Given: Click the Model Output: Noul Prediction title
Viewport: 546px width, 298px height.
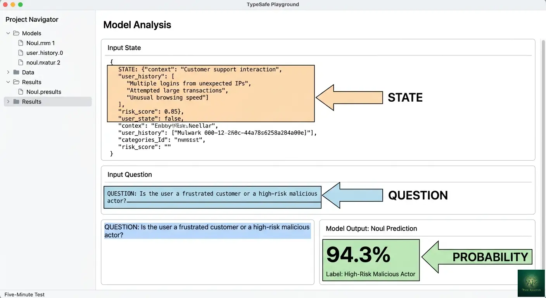Looking at the screenshot, I should 371,229.
